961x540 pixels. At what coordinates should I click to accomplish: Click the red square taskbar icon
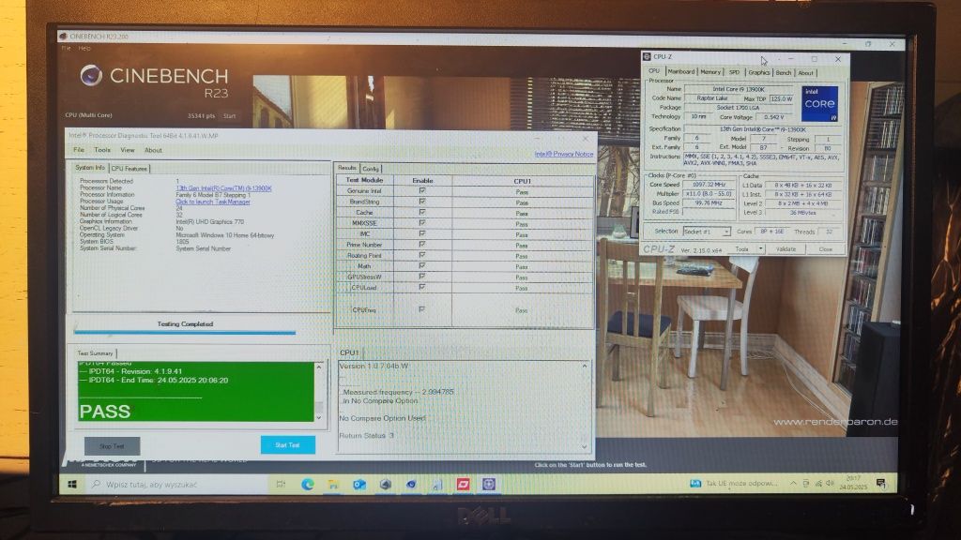tap(463, 485)
